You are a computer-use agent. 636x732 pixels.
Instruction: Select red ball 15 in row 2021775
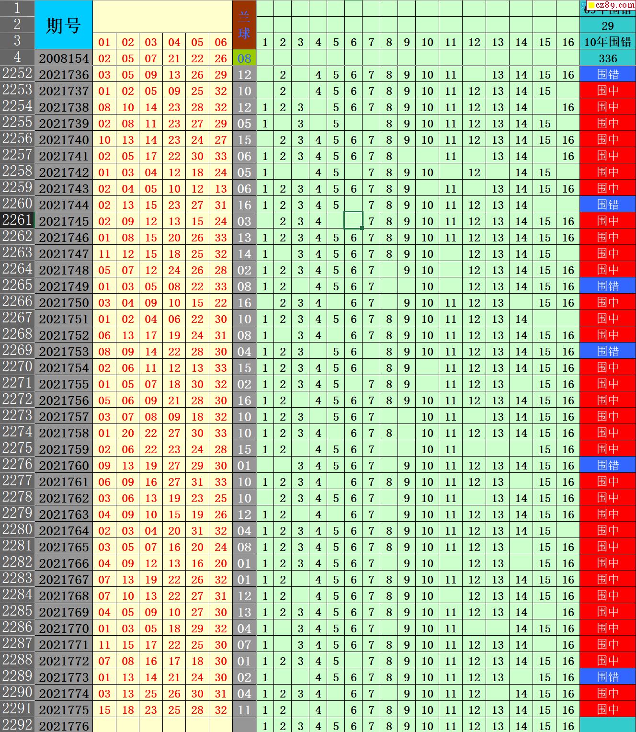click(104, 709)
